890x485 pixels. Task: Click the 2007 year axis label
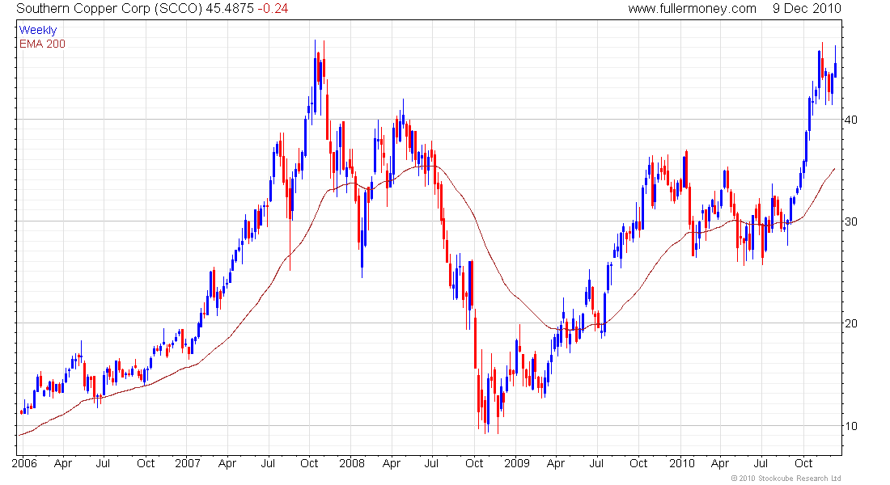pos(188,463)
